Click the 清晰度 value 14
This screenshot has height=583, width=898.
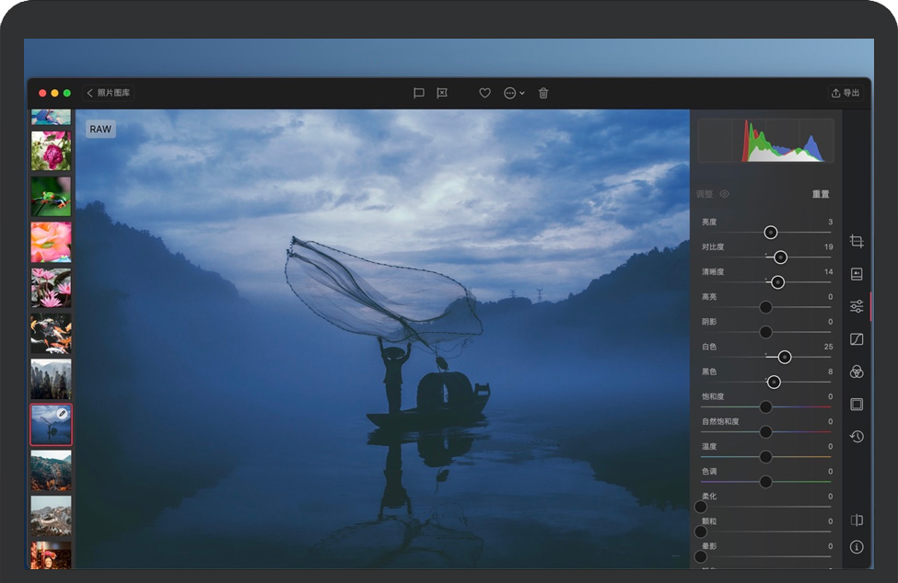[x=828, y=272]
